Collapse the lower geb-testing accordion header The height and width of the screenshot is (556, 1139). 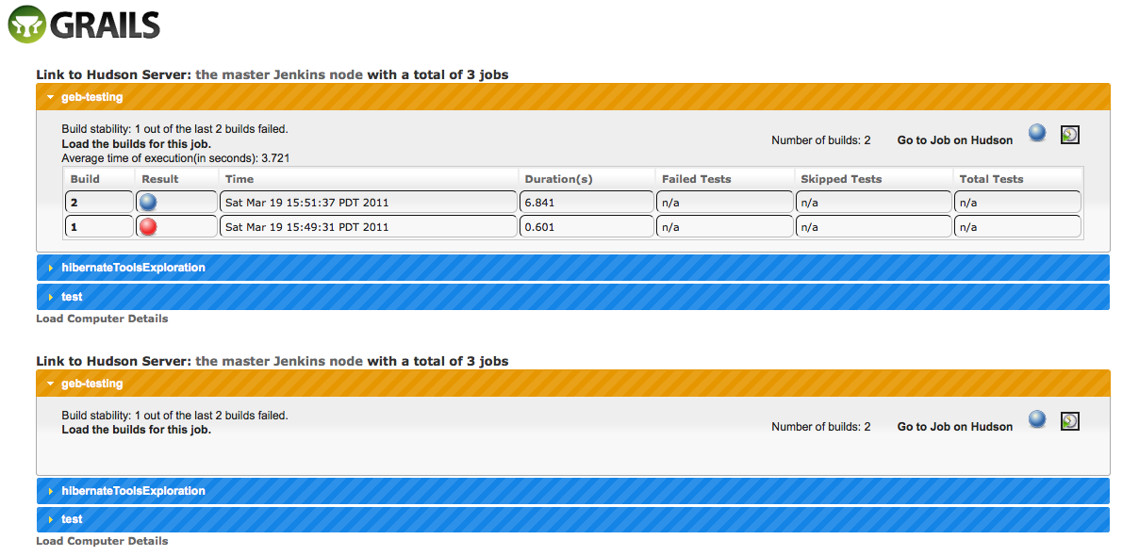coord(573,384)
